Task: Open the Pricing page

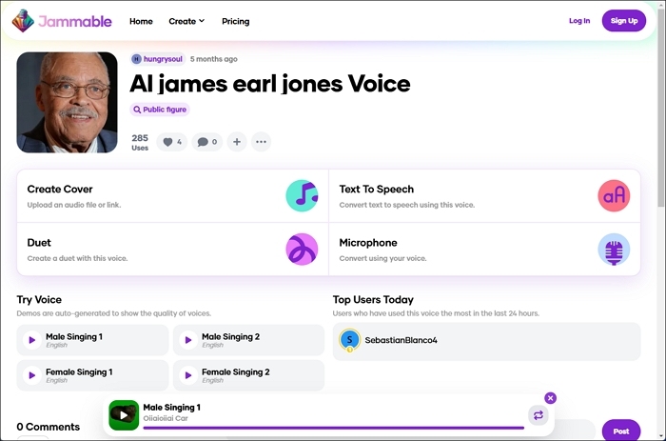Action: click(x=235, y=21)
